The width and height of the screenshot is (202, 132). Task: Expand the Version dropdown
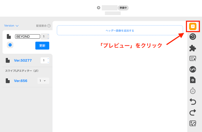tap(11, 26)
